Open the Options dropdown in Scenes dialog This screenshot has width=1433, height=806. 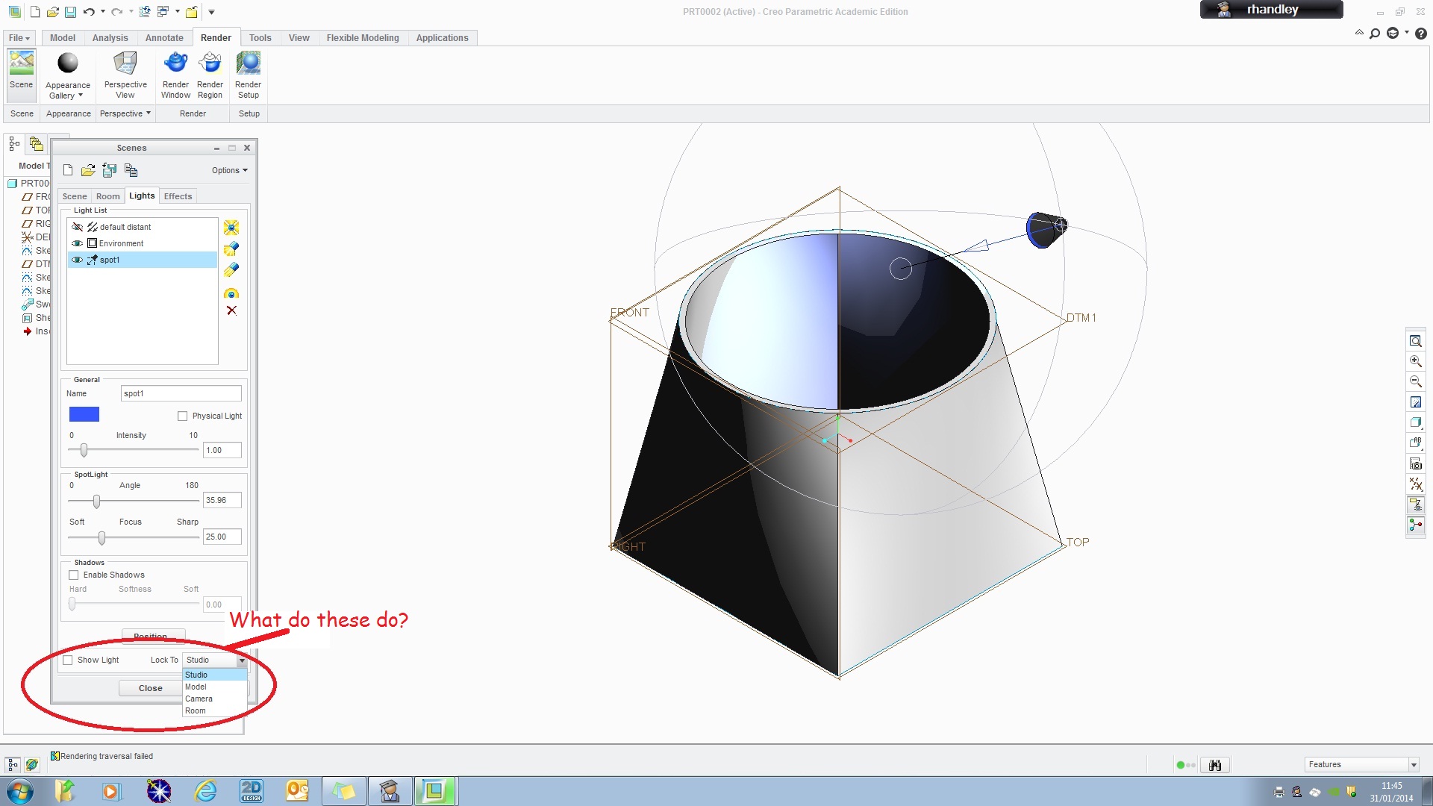click(228, 170)
